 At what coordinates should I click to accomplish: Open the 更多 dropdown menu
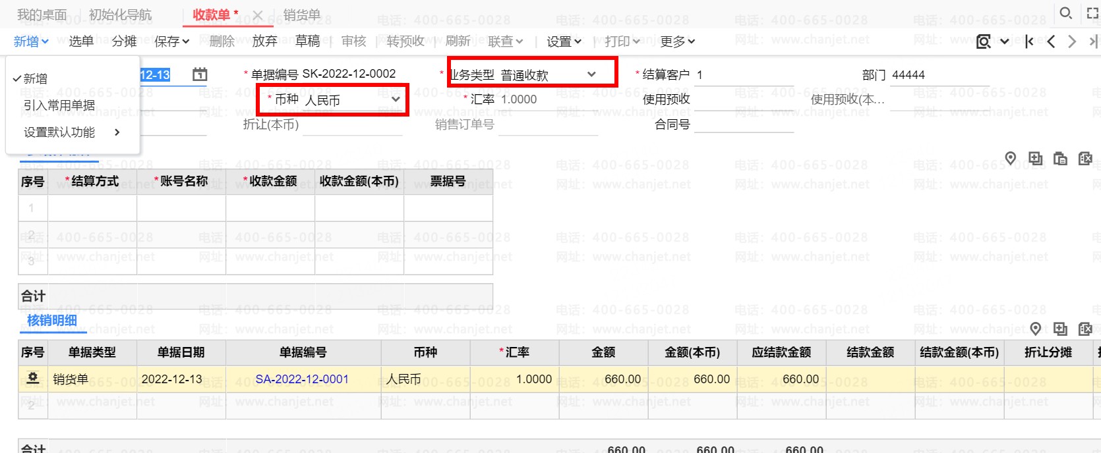pos(678,41)
